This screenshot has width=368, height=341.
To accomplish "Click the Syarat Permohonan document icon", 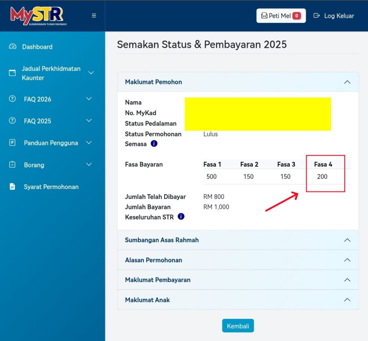I will 13,187.
